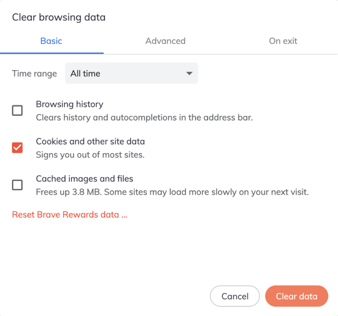Click 'Clears history and autocompletions' description text

coord(144,118)
